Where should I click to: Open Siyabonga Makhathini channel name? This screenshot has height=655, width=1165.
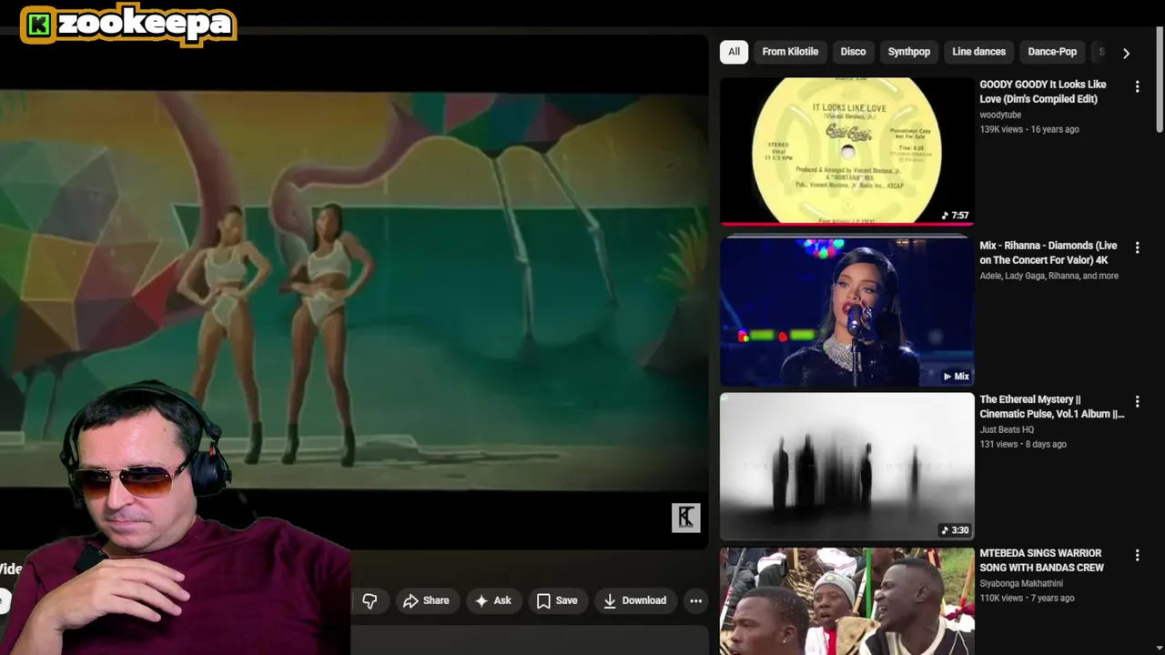1021,583
